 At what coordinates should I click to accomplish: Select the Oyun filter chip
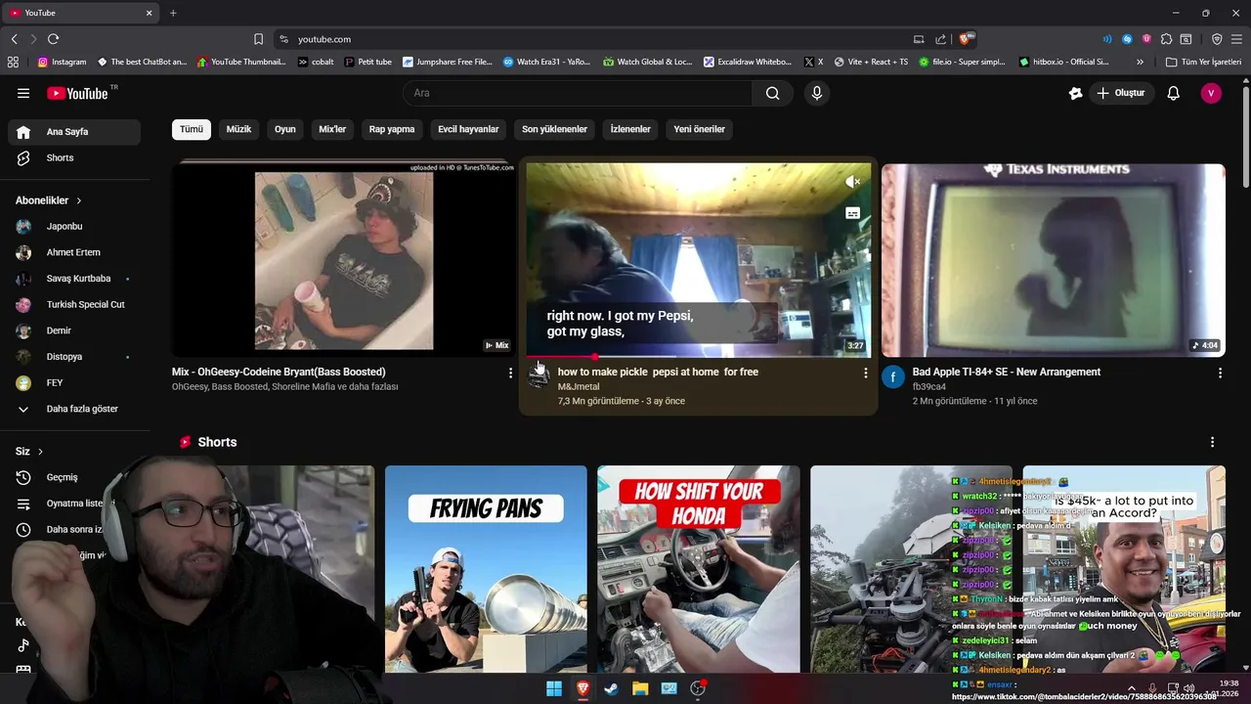click(x=285, y=129)
